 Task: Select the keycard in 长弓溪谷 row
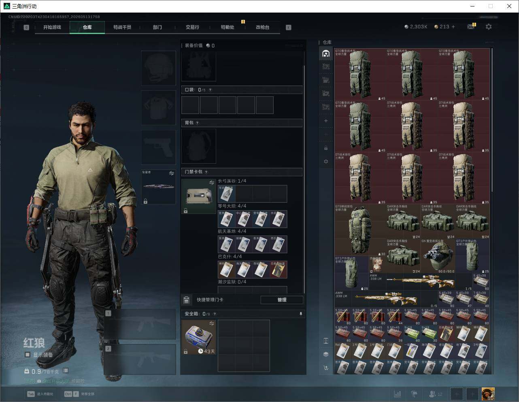(226, 194)
